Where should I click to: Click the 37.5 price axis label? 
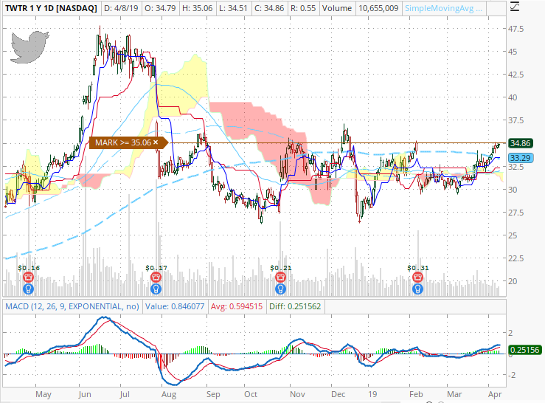(516, 120)
